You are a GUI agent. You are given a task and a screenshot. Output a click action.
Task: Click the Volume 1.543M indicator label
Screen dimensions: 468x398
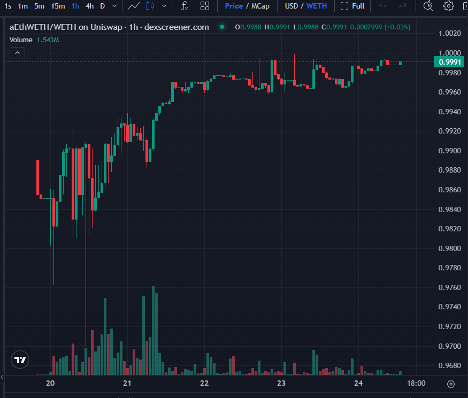pos(34,40)
